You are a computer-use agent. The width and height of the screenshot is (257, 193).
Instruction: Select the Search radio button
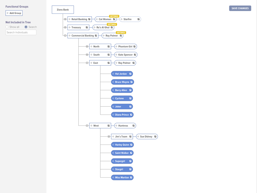tap(26, 27)
